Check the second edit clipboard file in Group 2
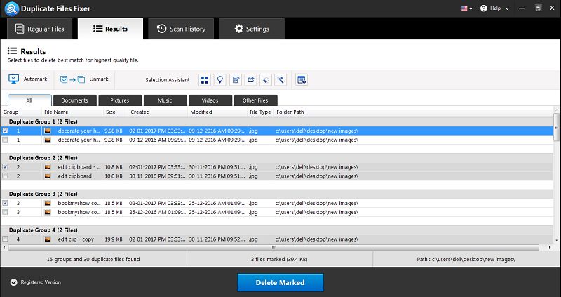Image resolution: width=561 pixels, height=297 pixels. (x=6, y=176)
